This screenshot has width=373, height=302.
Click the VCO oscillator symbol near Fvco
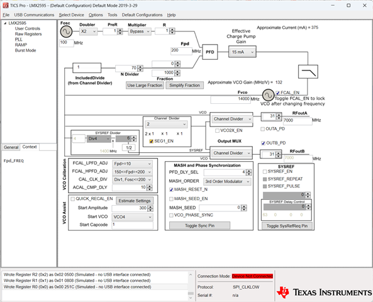(x=268, y=95)
